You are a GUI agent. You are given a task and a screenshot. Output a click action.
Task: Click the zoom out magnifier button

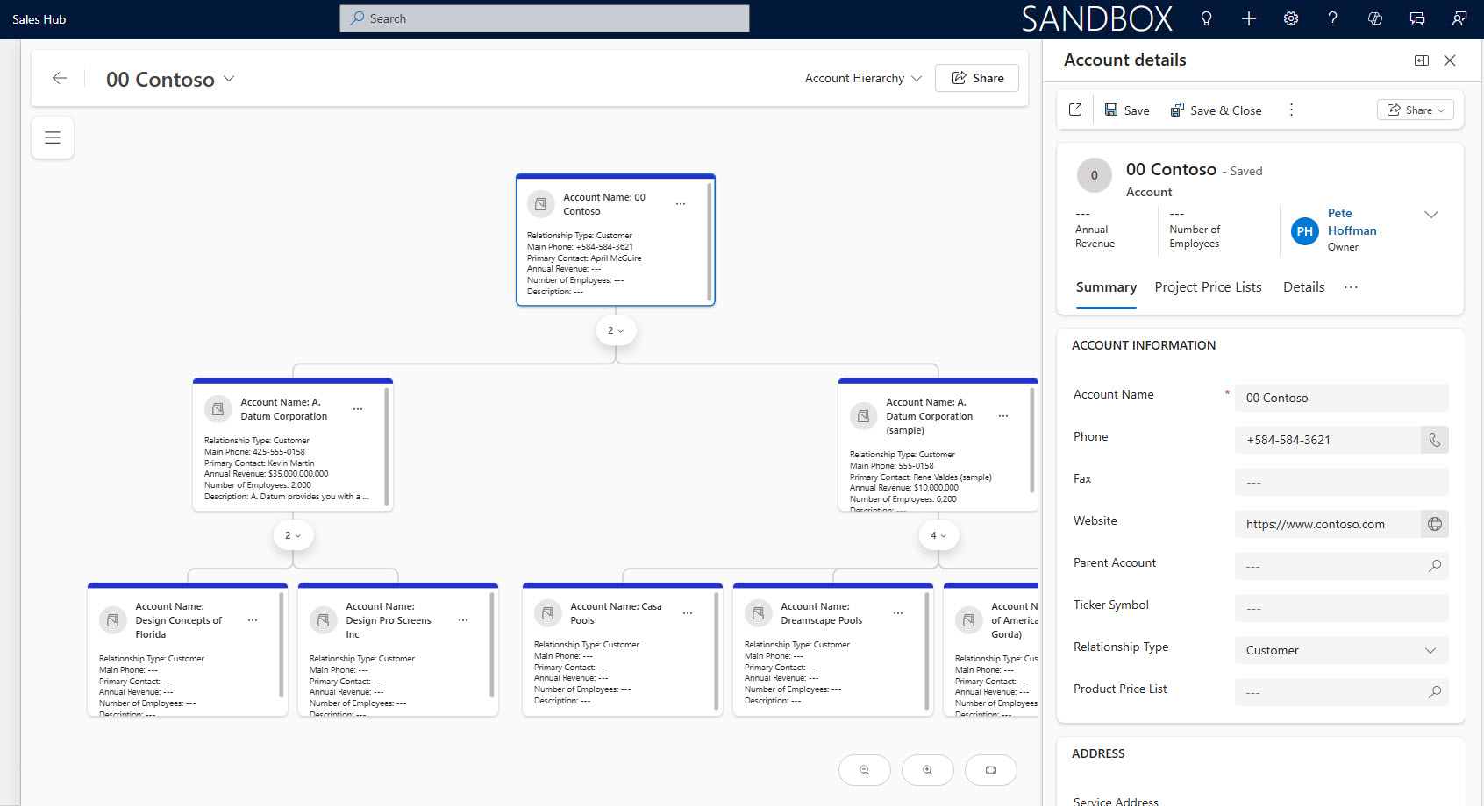tap(864, 770)
